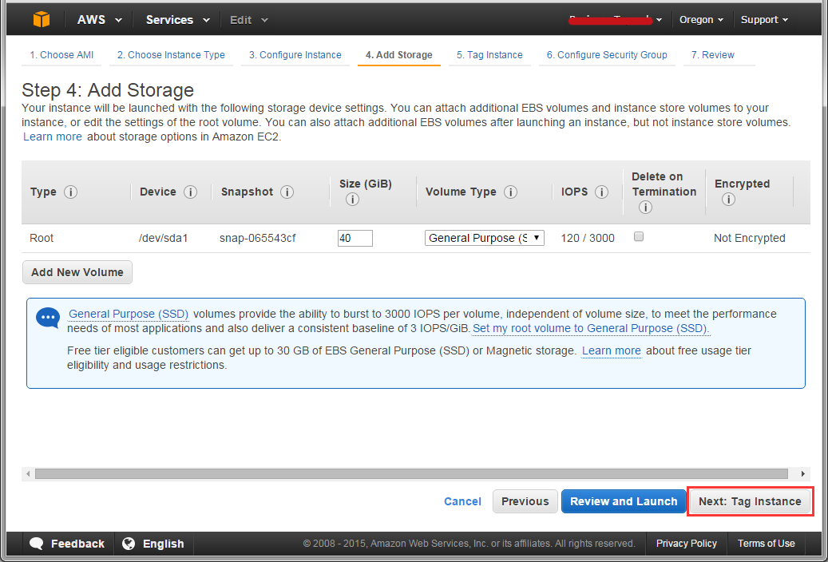Open info icon under Delete on Termination
Viewport: 828px width, 562px height.
[x=645, y=208]
